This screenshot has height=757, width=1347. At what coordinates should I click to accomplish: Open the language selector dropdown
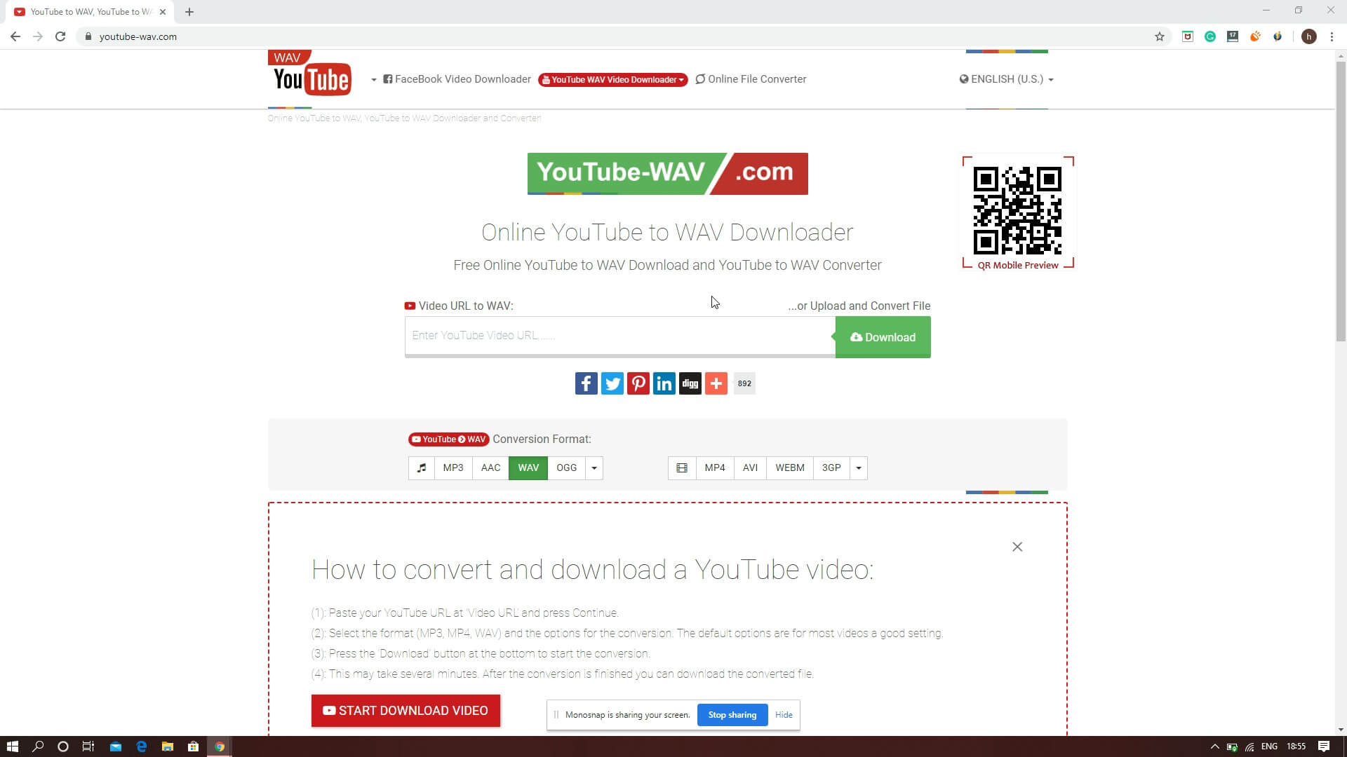point(1007,79)
